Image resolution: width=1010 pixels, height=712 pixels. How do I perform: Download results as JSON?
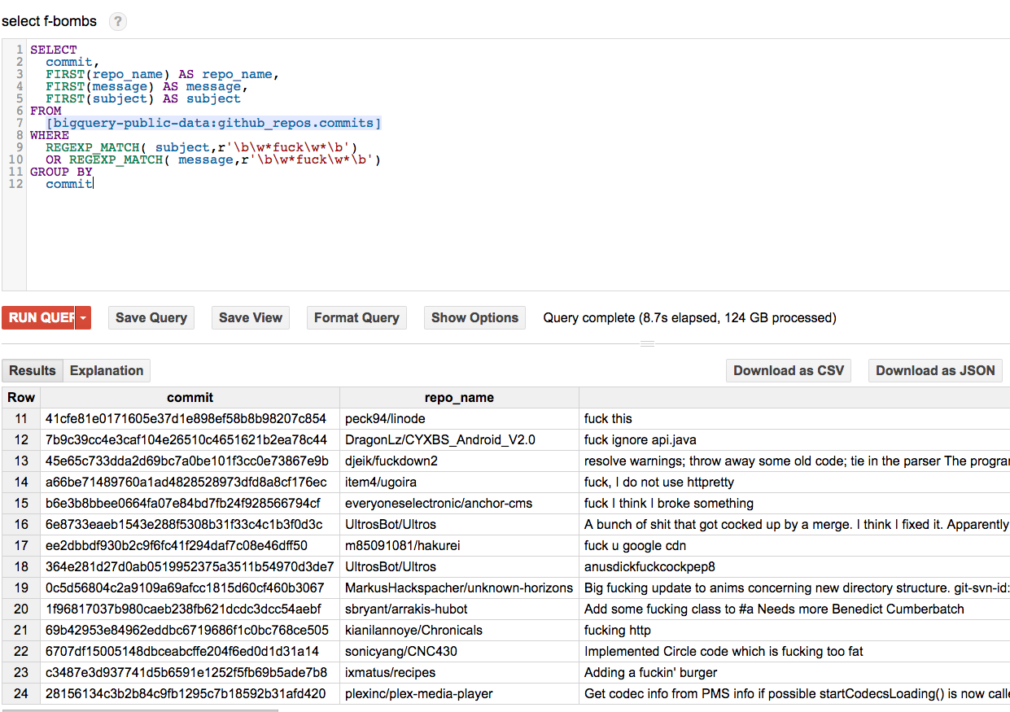tap(935, 370)
